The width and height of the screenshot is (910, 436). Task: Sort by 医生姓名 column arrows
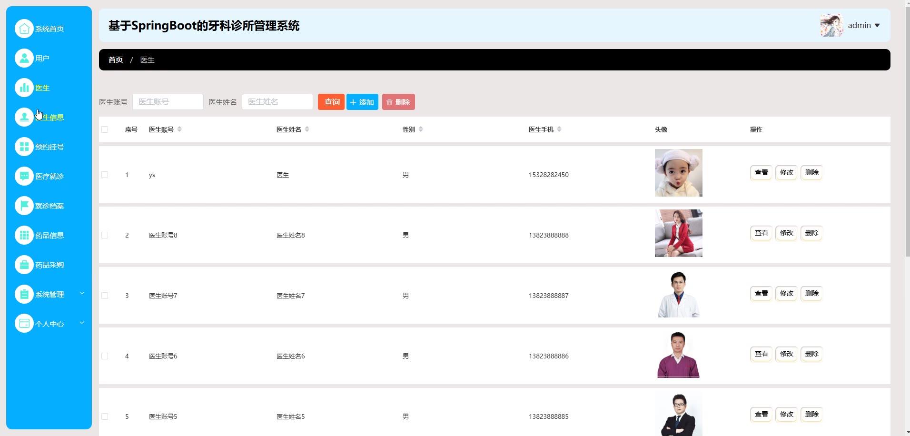point(307,129)
